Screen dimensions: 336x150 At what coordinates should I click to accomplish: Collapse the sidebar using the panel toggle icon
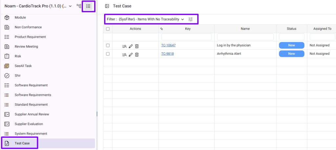tap(107, 6)
